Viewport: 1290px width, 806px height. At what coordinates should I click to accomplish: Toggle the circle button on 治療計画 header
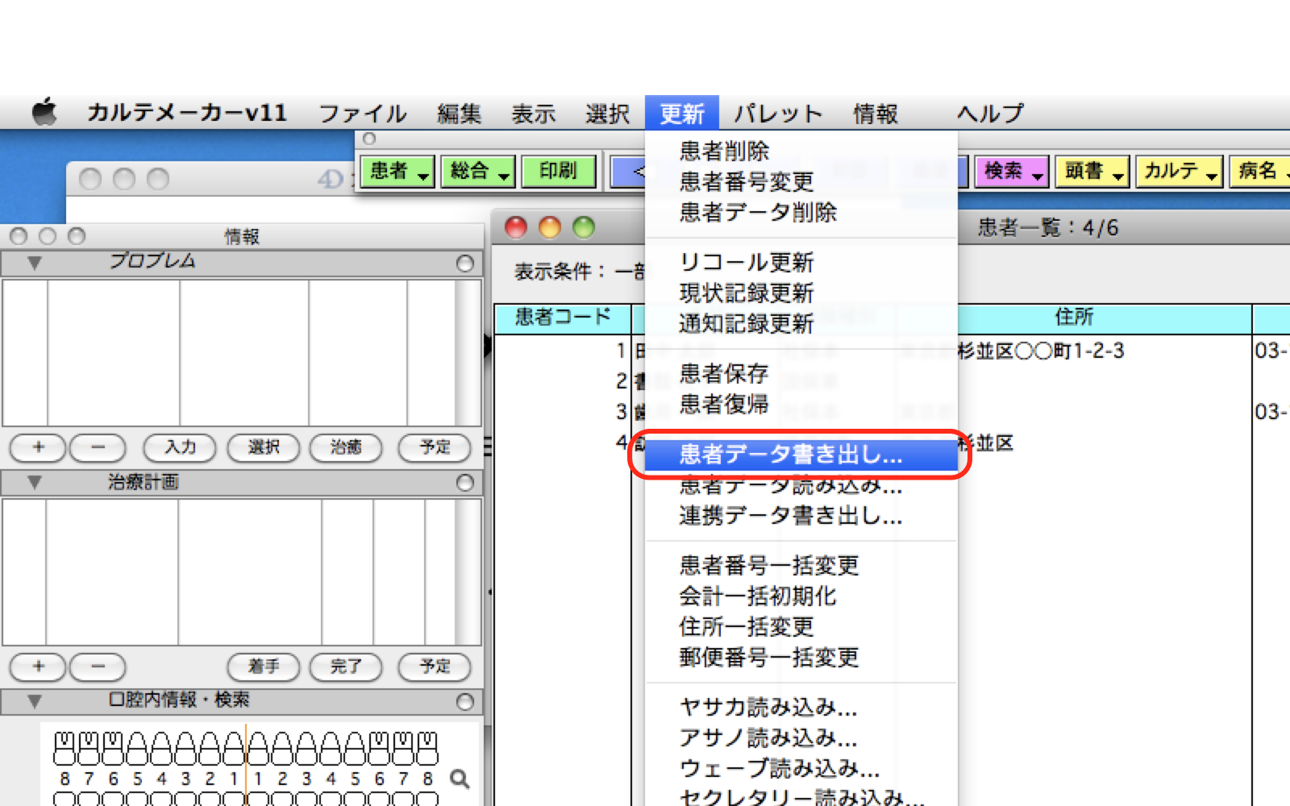(464, 483)
